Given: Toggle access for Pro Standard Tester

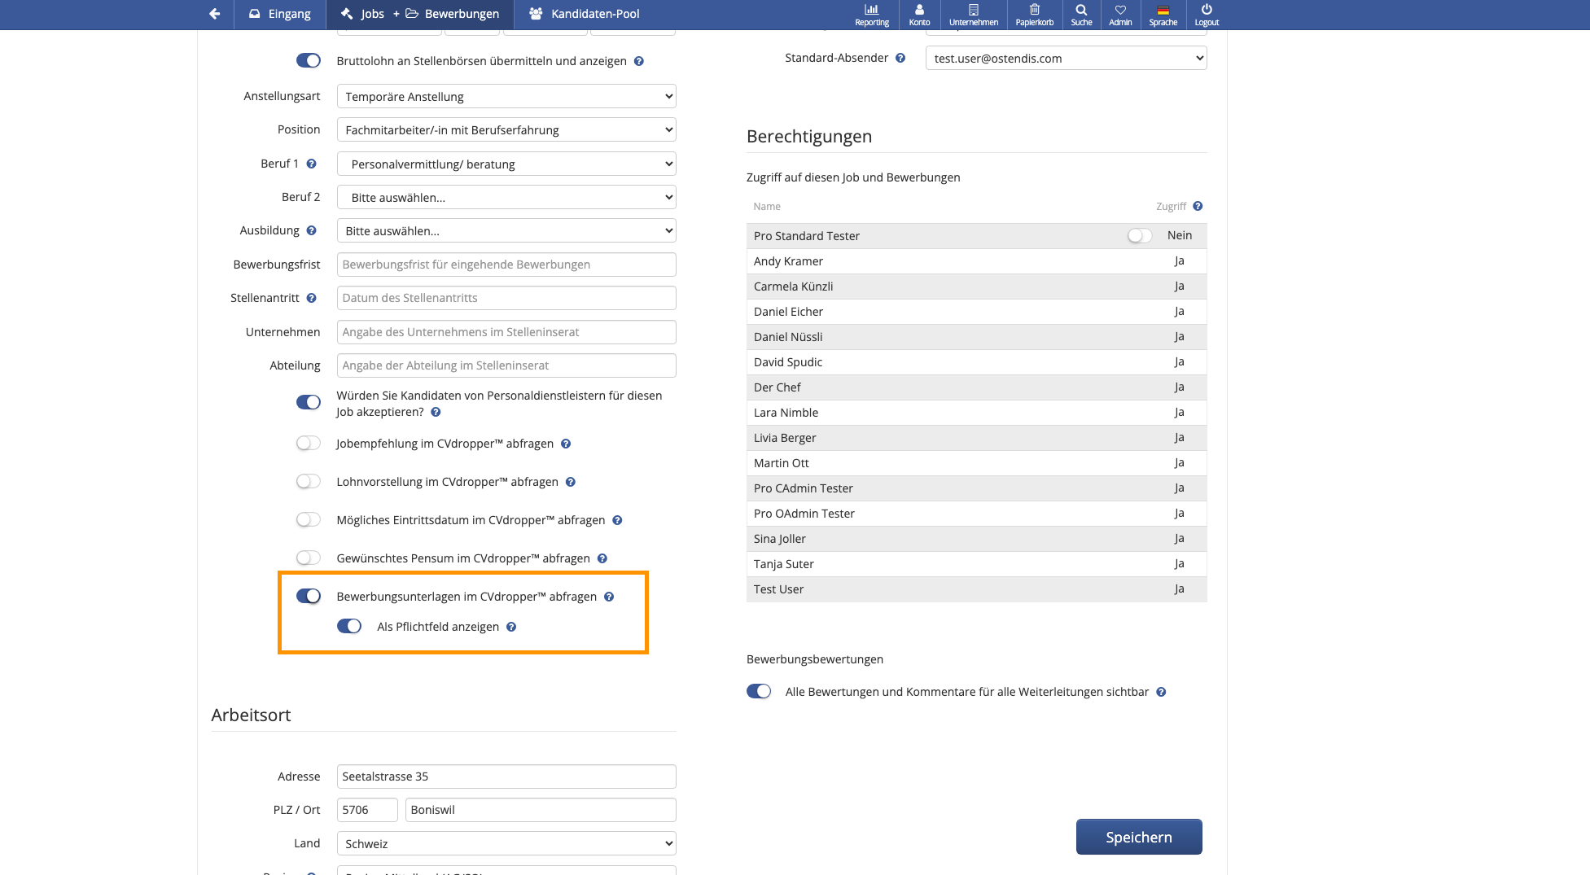Looking at the screenshot, I should tap(1140, 235).
